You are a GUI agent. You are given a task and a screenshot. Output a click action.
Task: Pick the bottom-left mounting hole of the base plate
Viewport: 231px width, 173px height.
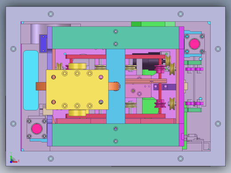coord(51,158)
